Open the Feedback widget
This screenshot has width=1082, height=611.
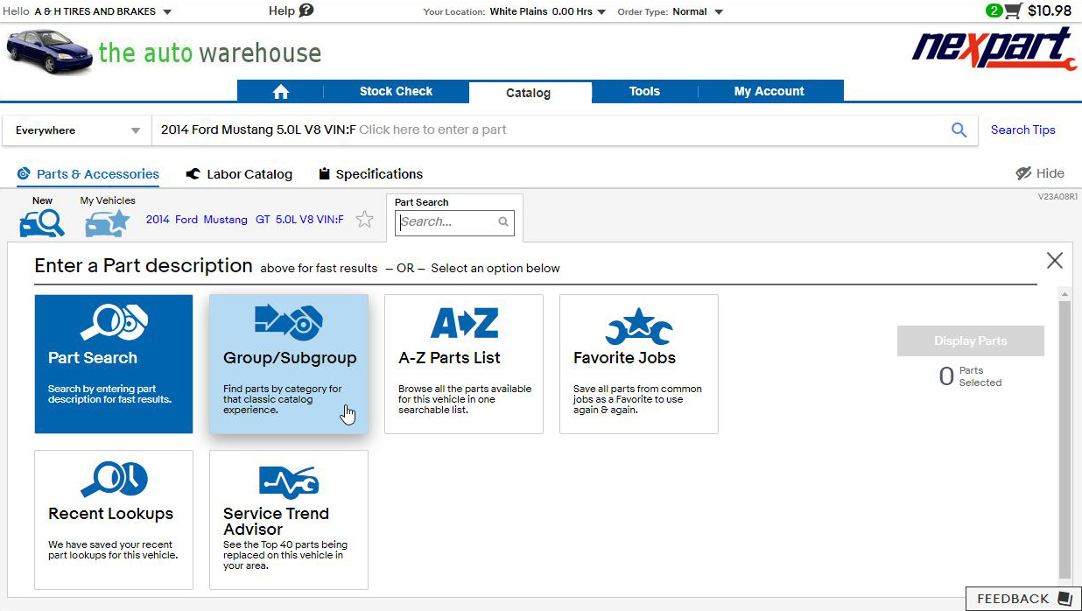tap(1023, 599)
